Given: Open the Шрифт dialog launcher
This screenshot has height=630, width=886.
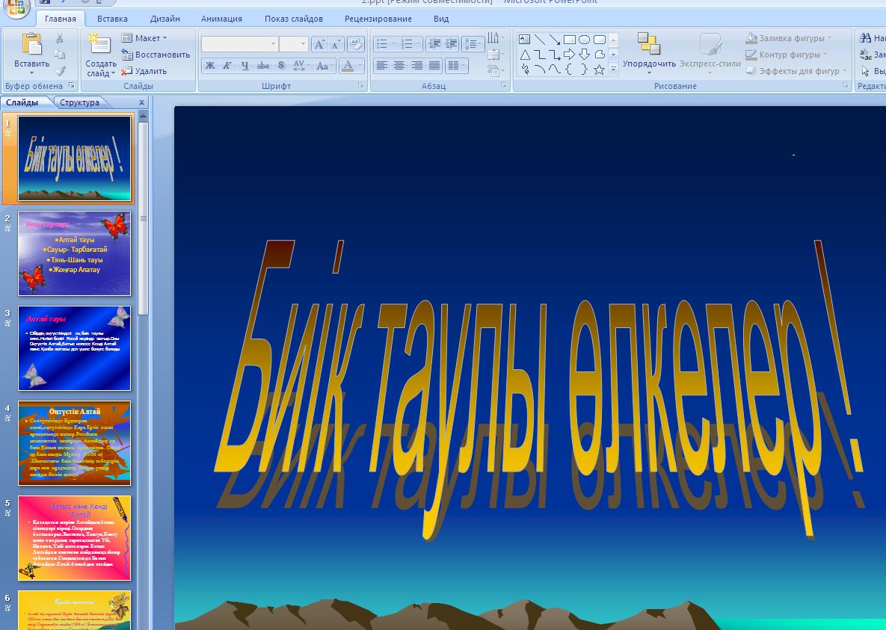Looking at the screenshot, I should coord(361,86).
